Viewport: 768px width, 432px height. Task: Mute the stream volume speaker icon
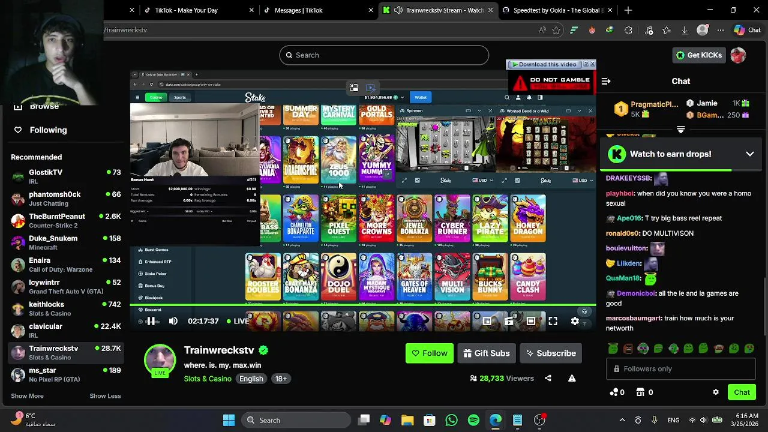[x=173, y=321]
